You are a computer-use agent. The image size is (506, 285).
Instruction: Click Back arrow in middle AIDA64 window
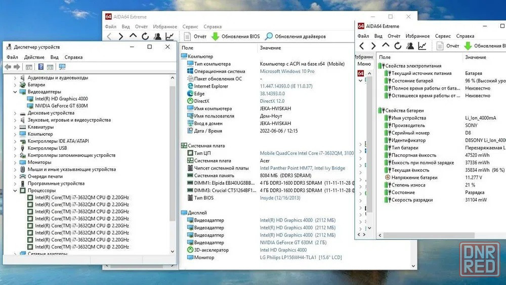click(x=109, y=36)
